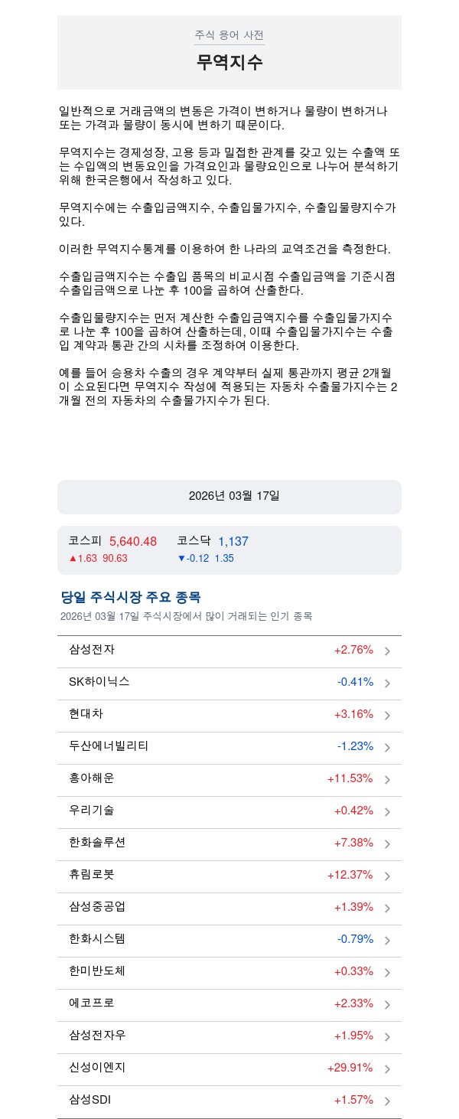Select the 삼성전자우 stock name
Screen dimensions: 459x1119
(97, 1036)
